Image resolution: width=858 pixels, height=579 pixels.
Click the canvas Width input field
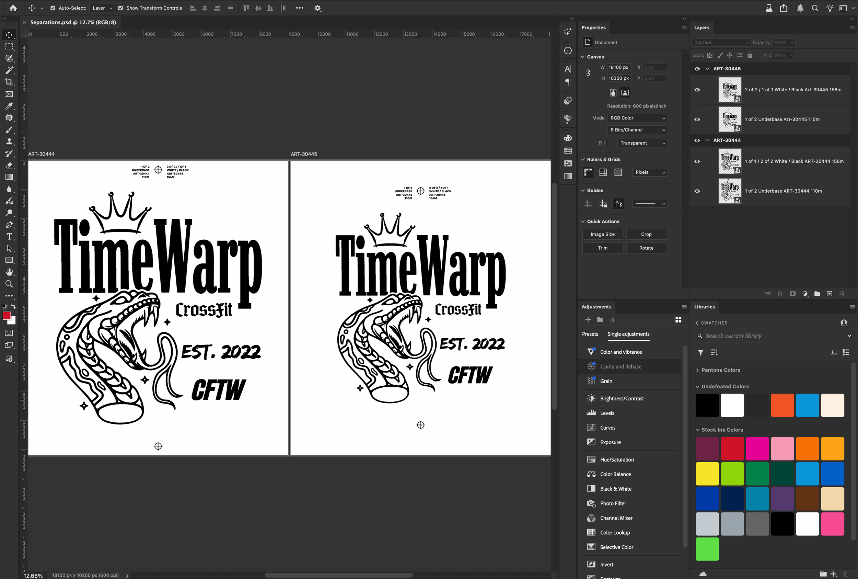point(618,68)
